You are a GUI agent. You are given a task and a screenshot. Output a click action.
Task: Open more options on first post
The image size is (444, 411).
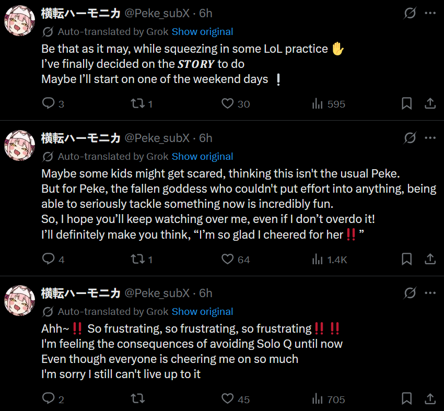(x=430, y=14)
